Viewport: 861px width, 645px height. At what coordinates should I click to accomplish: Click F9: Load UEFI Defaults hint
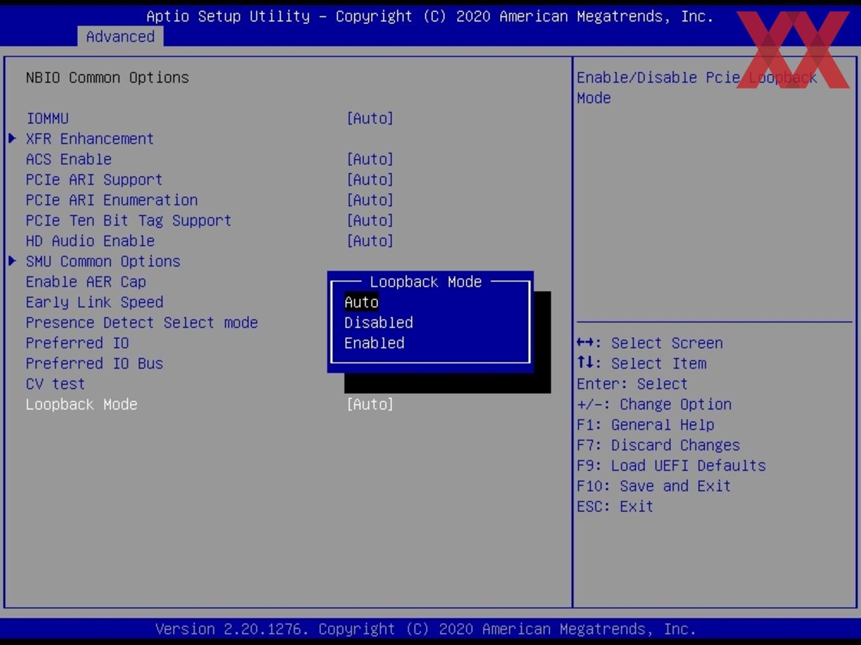[x=672, y=465]
